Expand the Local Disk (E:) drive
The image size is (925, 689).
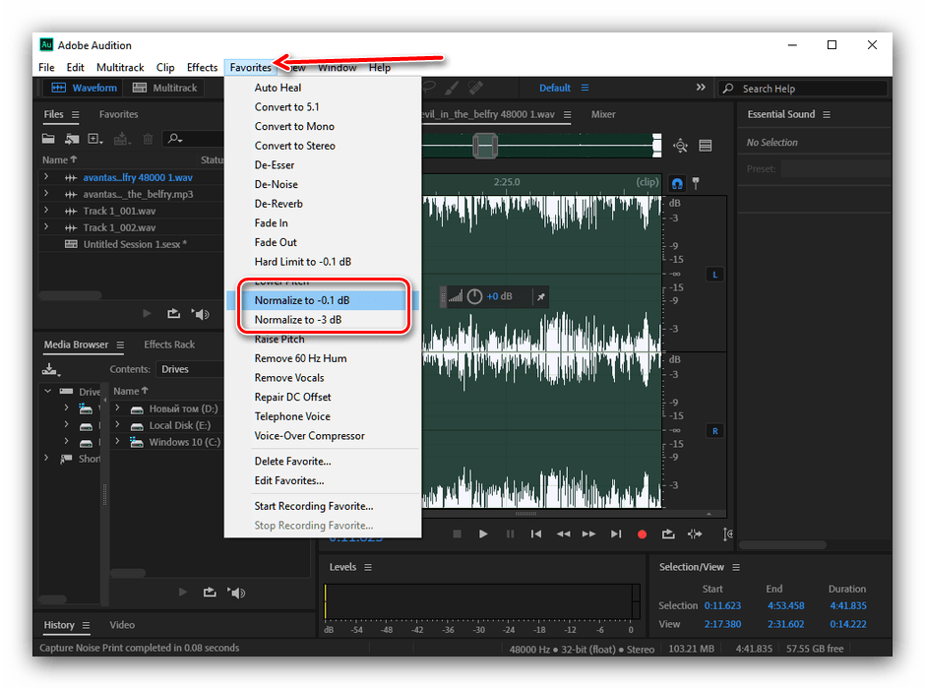tap(117, 425)
